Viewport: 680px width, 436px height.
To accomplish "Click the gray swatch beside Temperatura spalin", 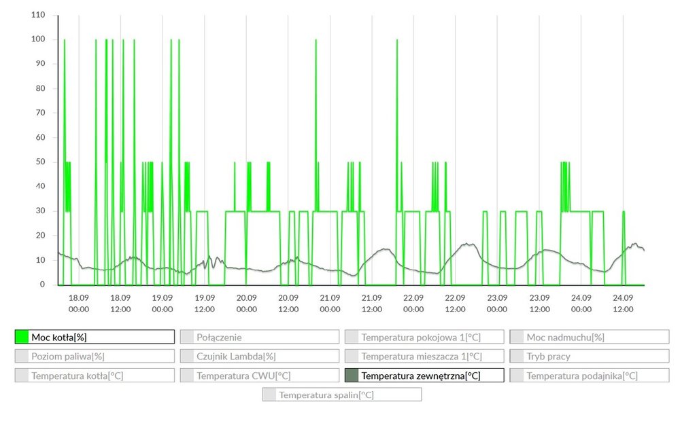I will (x=270, y=395).
